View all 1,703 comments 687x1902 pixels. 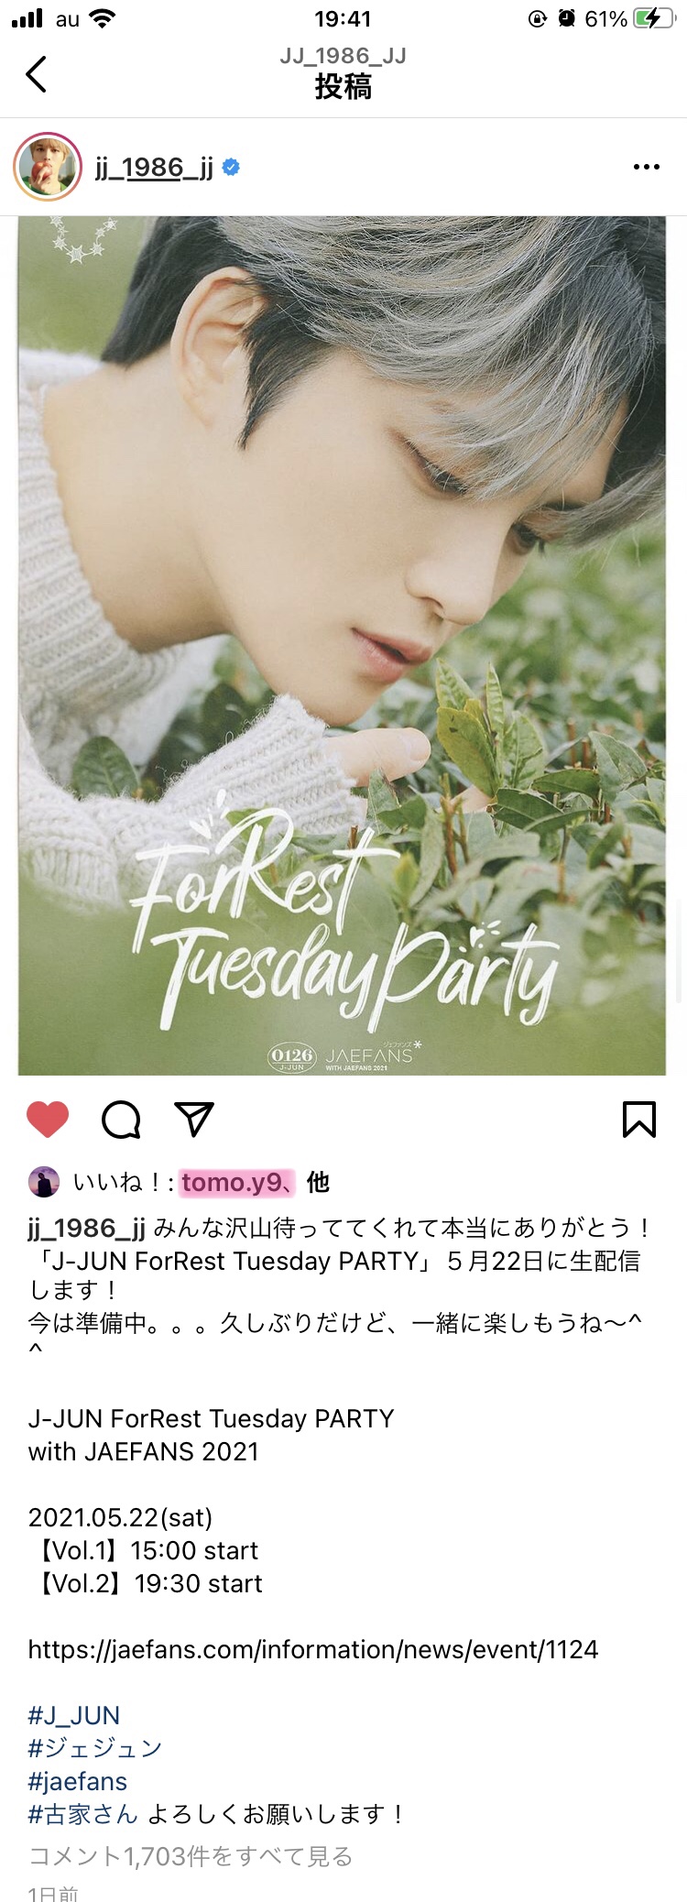click(191, 1856)
